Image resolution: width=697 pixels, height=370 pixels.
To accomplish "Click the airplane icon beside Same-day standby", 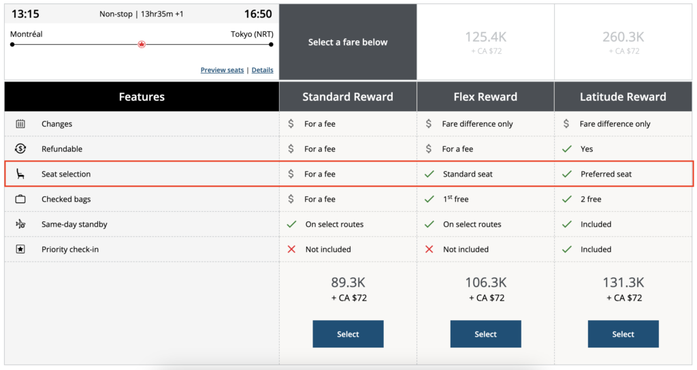I will pyautogui.click(x=20, y=224).
